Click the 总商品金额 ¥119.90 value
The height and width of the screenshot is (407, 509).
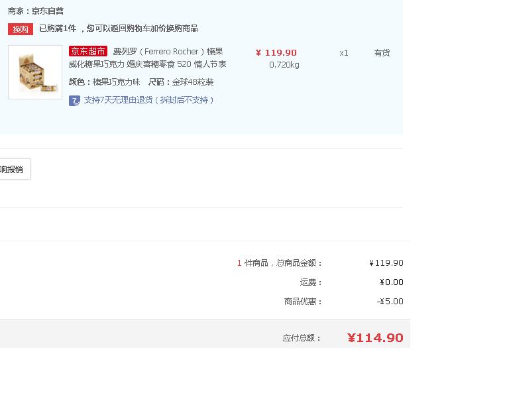tap(386, 263)
